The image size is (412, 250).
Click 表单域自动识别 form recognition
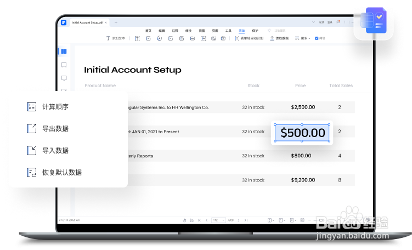point(249,38)
